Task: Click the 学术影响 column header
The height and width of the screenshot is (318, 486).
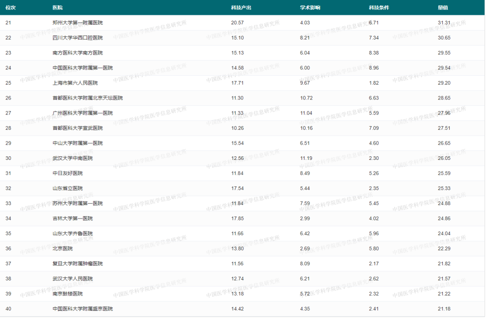Action: tap(310, 8)
